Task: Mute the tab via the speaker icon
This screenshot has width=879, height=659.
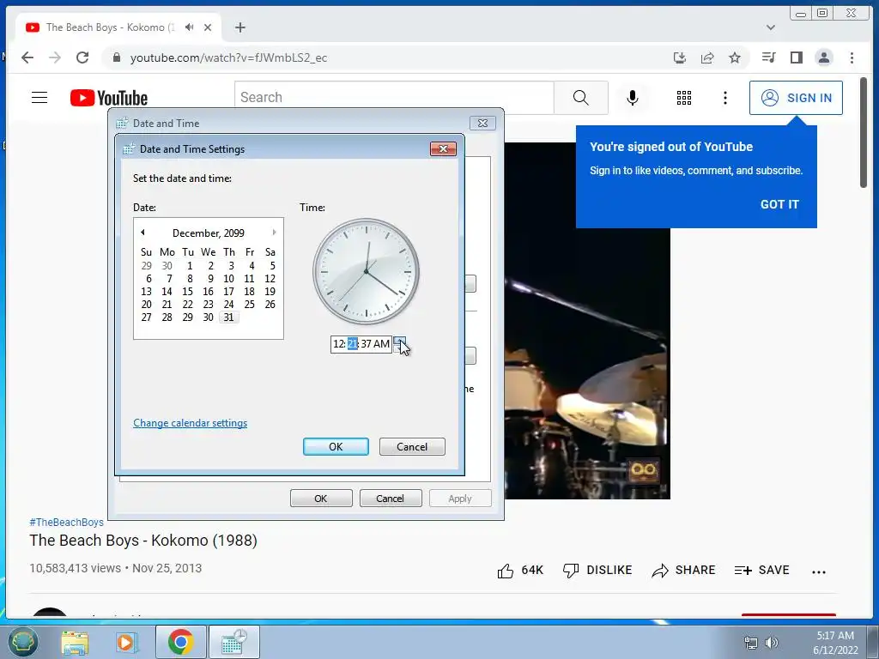Action: click(x=190, y=27)
